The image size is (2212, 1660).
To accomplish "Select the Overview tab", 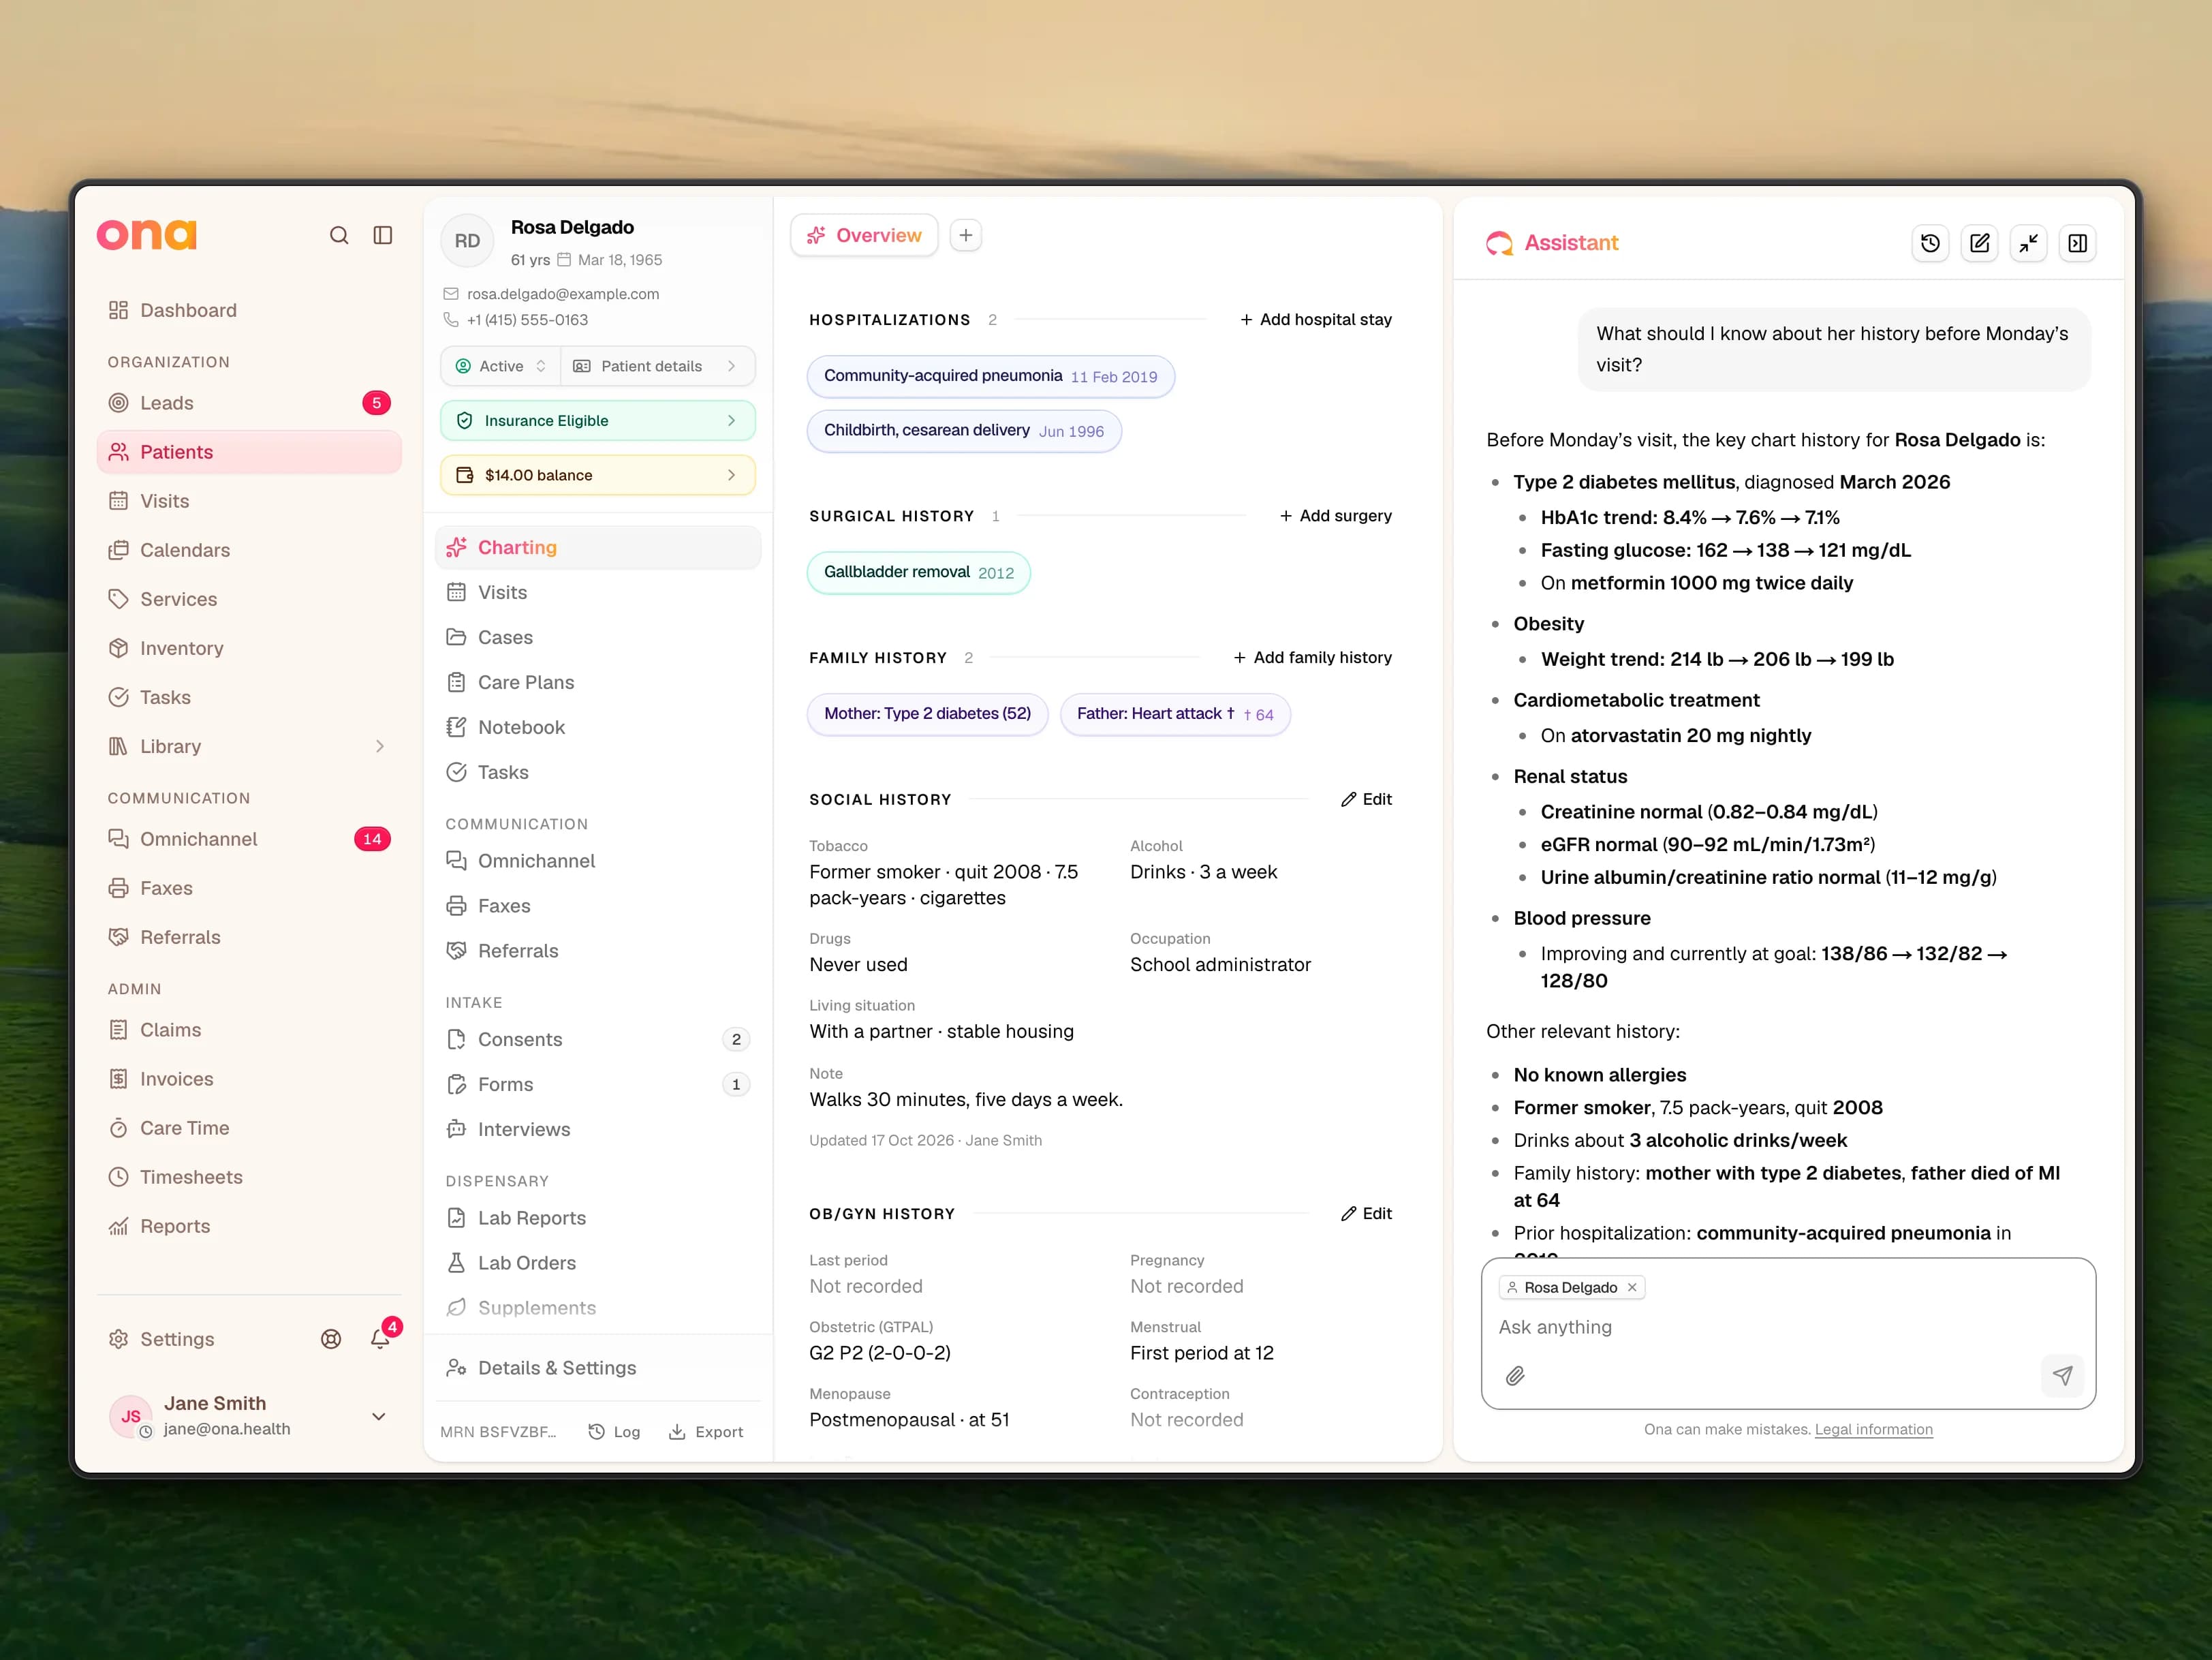I will 865,235.
